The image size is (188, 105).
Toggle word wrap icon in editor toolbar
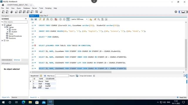pos(106,19)
